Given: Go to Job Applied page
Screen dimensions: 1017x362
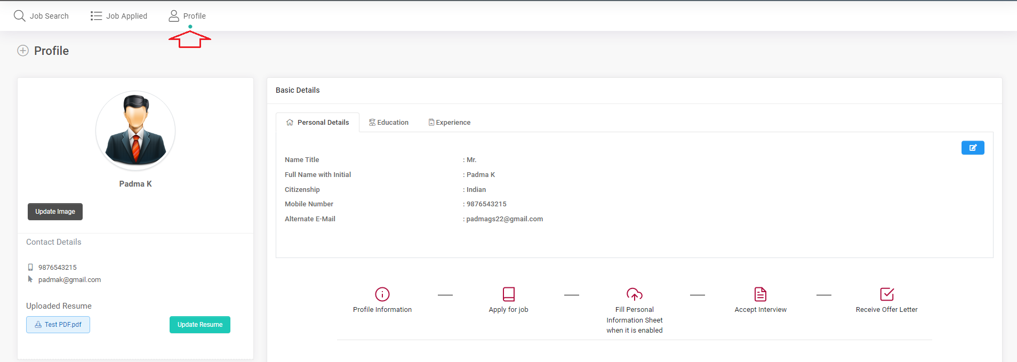Looking at the screenshot, I should coord(126,16).
